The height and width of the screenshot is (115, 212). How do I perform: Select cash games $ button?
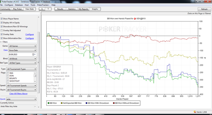pyautogui.click(x=42, y=9)
